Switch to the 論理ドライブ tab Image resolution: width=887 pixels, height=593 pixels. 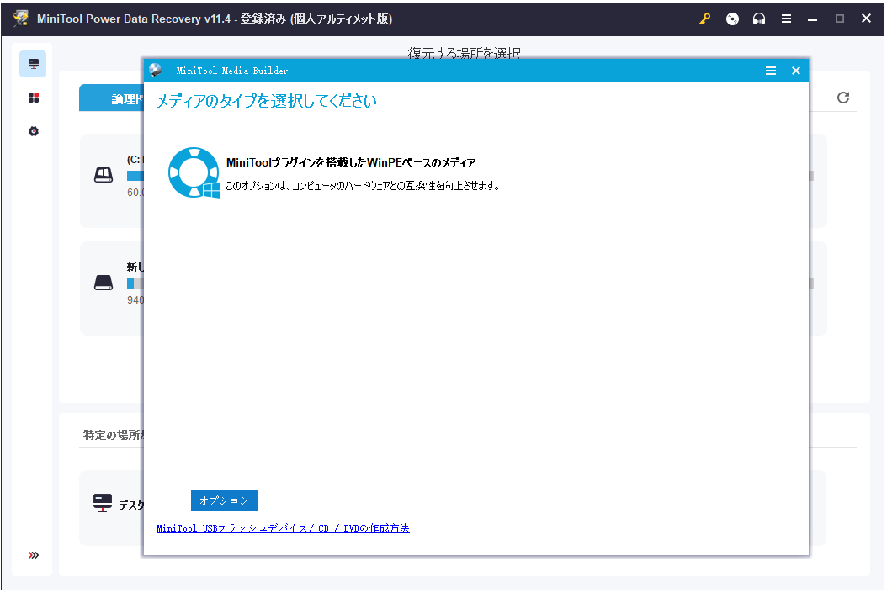tap(118, 98)
